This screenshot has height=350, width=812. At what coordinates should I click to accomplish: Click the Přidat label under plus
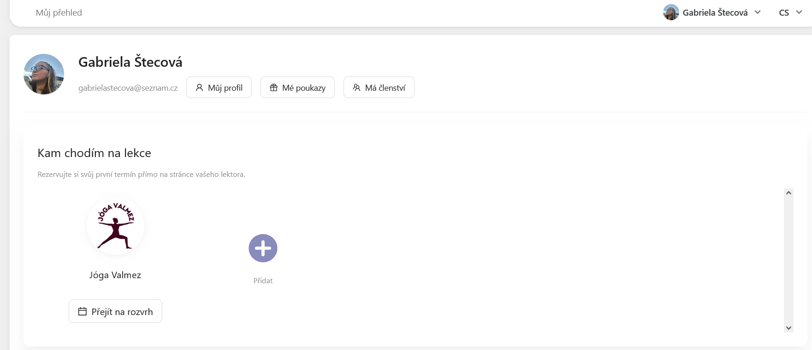[x=263, y=280]
